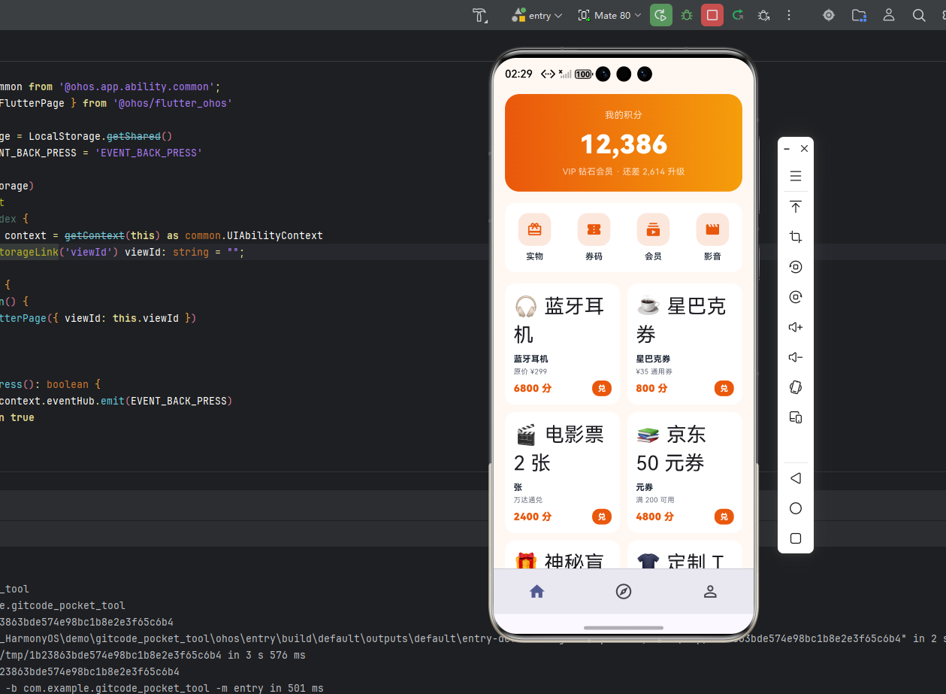
Task: Open the Mate 80 device selector dropdown
Action: click(609, 15)
